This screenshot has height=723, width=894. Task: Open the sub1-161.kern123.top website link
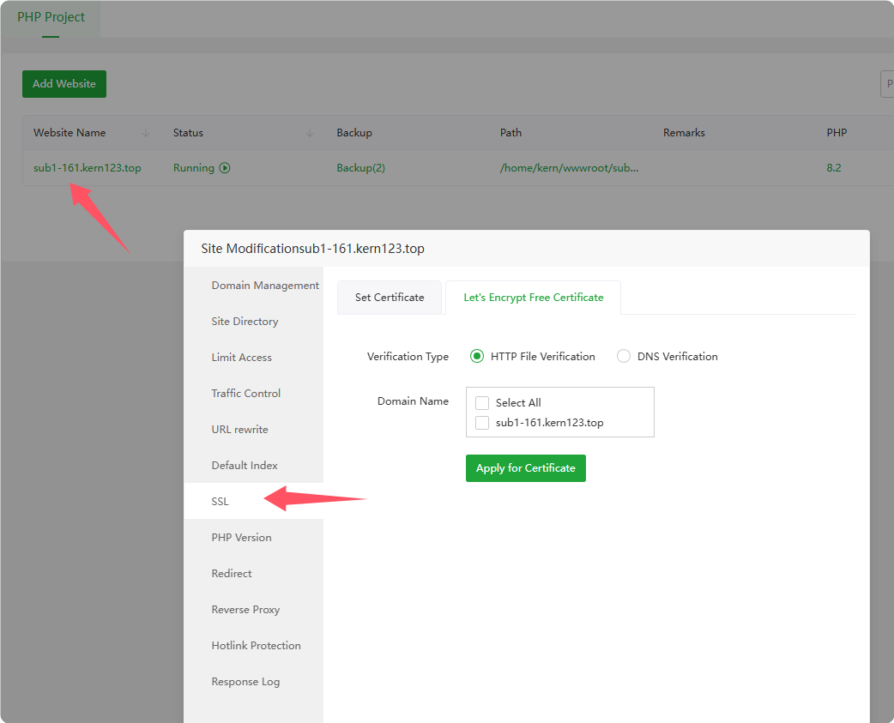click(x=88, y=168)
